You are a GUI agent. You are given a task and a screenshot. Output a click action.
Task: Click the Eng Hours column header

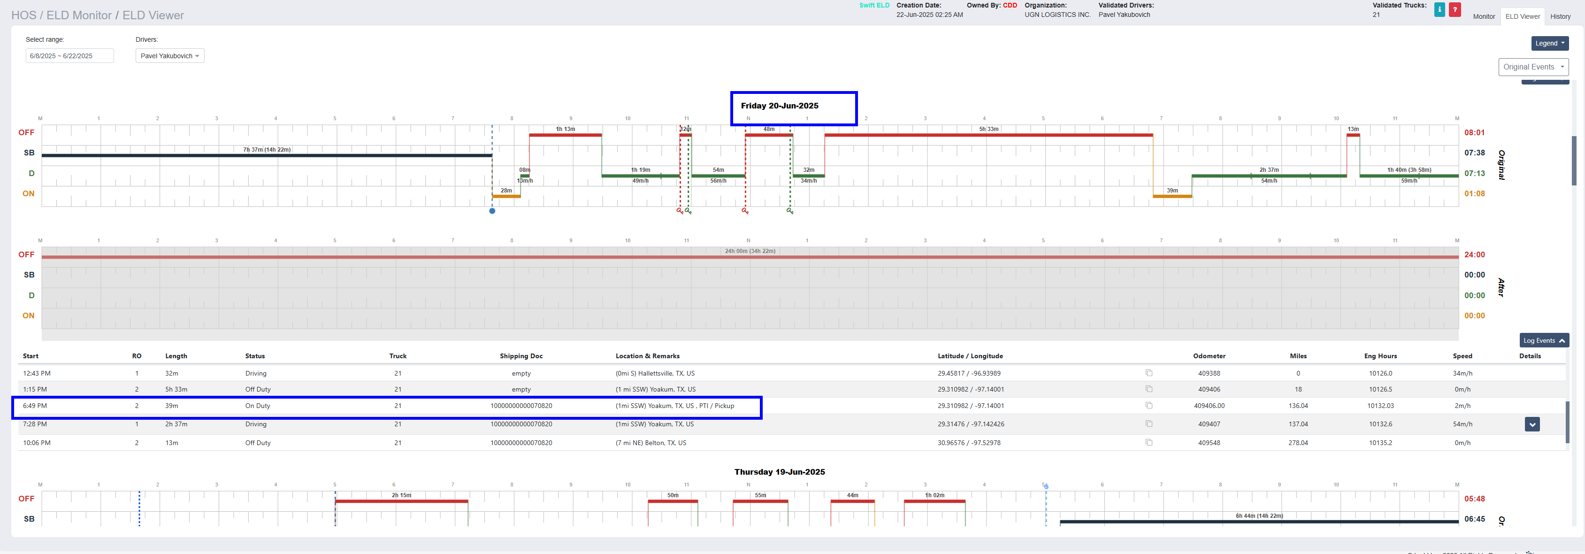pyautogui.click(x=1380, y=356)
